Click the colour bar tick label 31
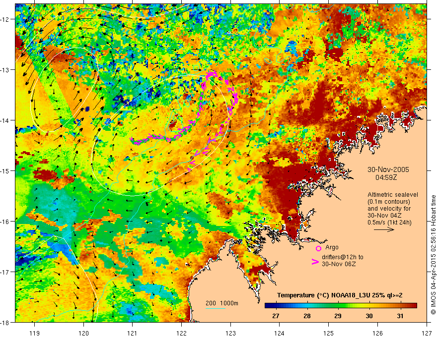 point(400,316)
